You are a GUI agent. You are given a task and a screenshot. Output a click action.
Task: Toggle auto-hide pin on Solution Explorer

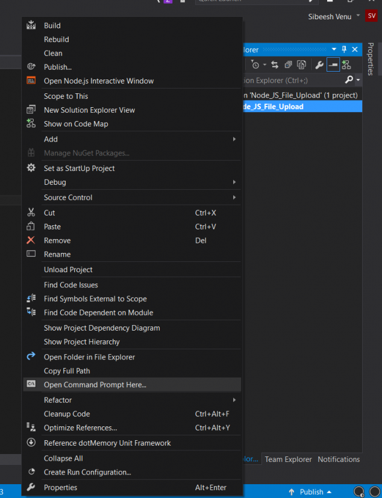click(344, 50)
